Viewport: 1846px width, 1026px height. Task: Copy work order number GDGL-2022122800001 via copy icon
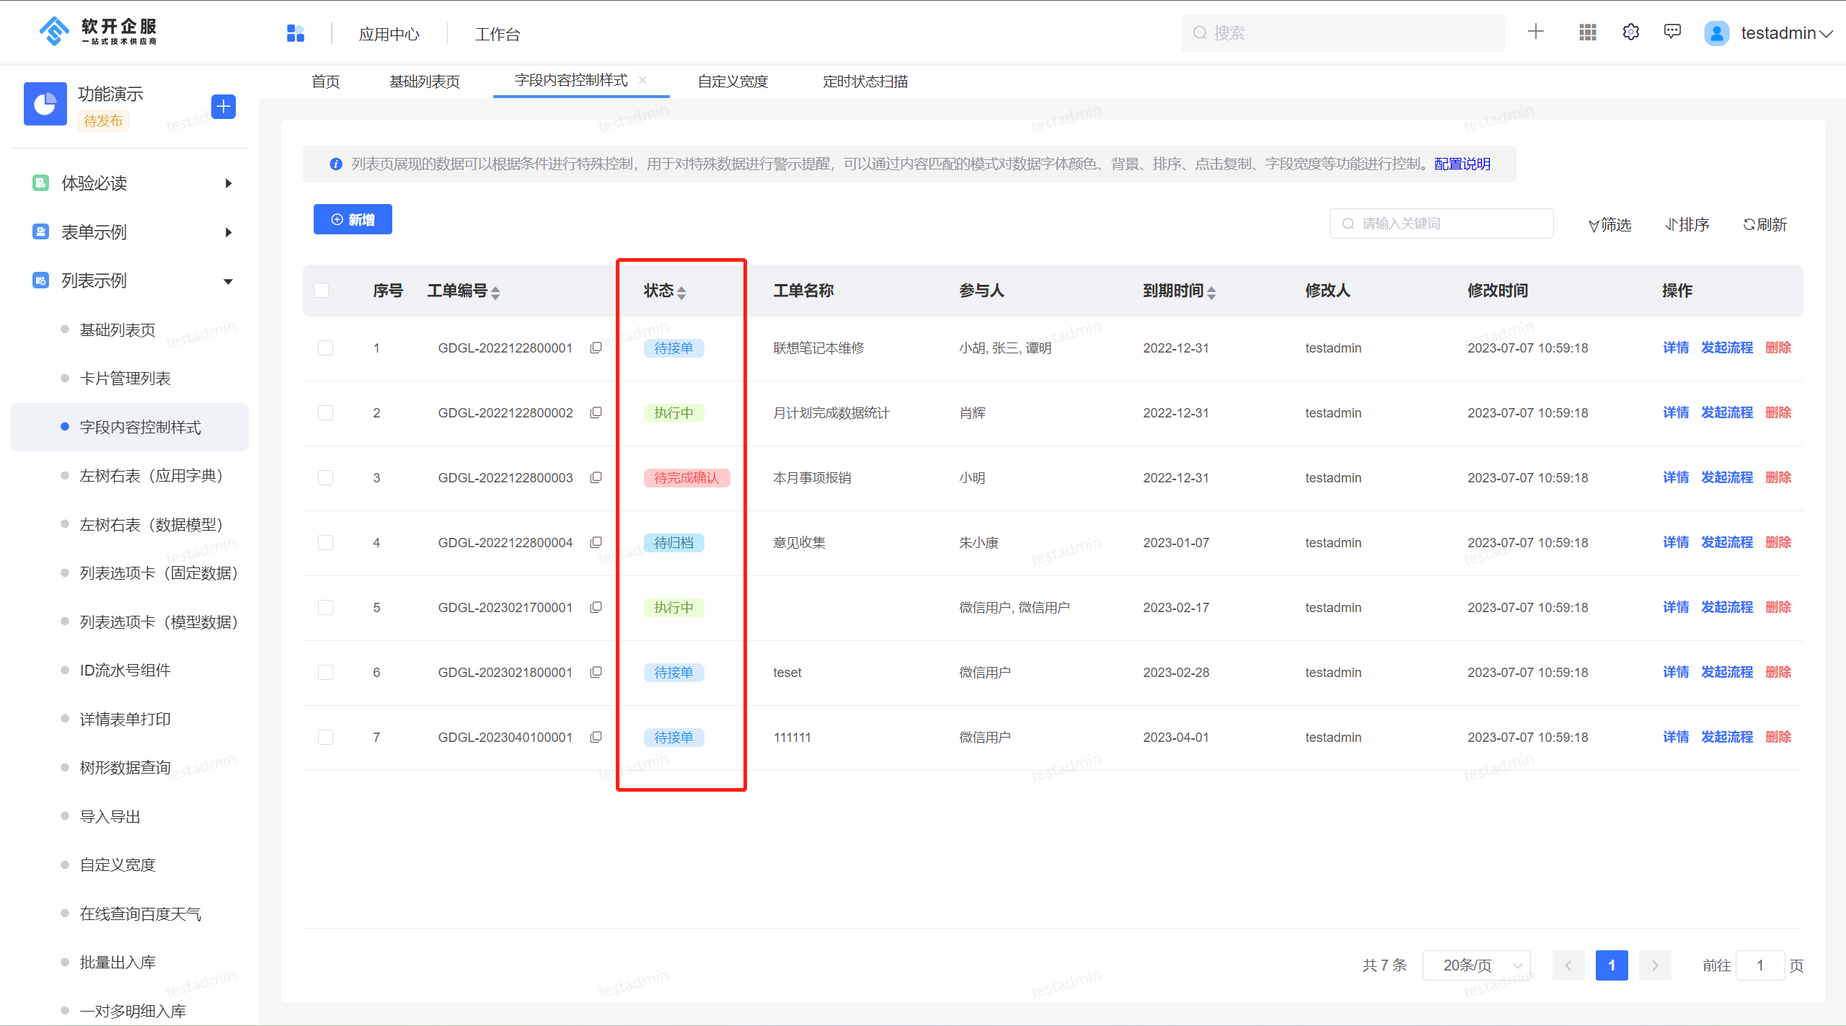point(596,348)
